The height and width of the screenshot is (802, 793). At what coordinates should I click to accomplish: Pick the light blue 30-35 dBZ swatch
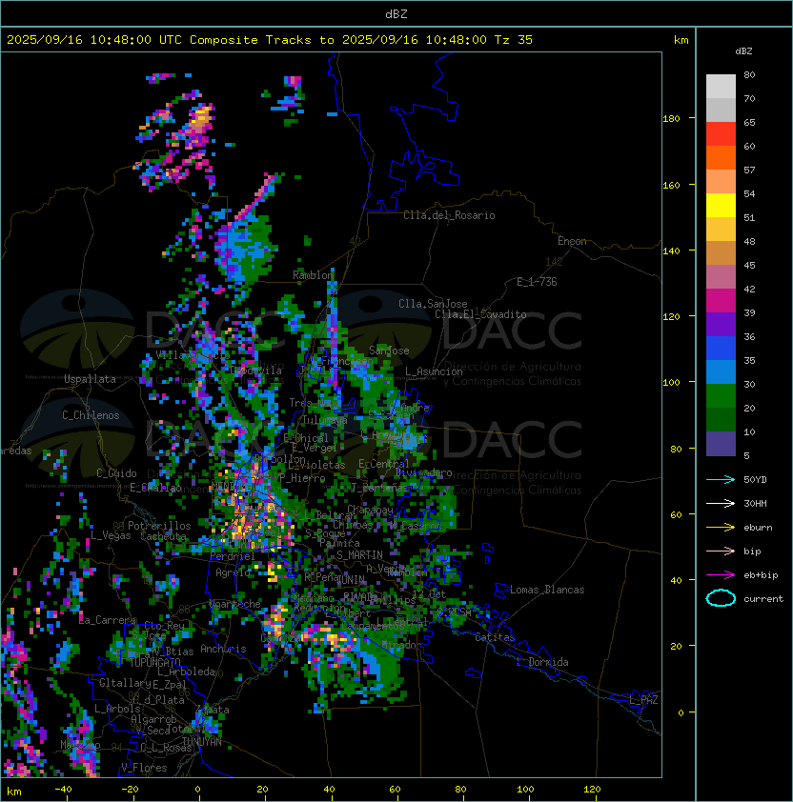click(x=721, y=371)
